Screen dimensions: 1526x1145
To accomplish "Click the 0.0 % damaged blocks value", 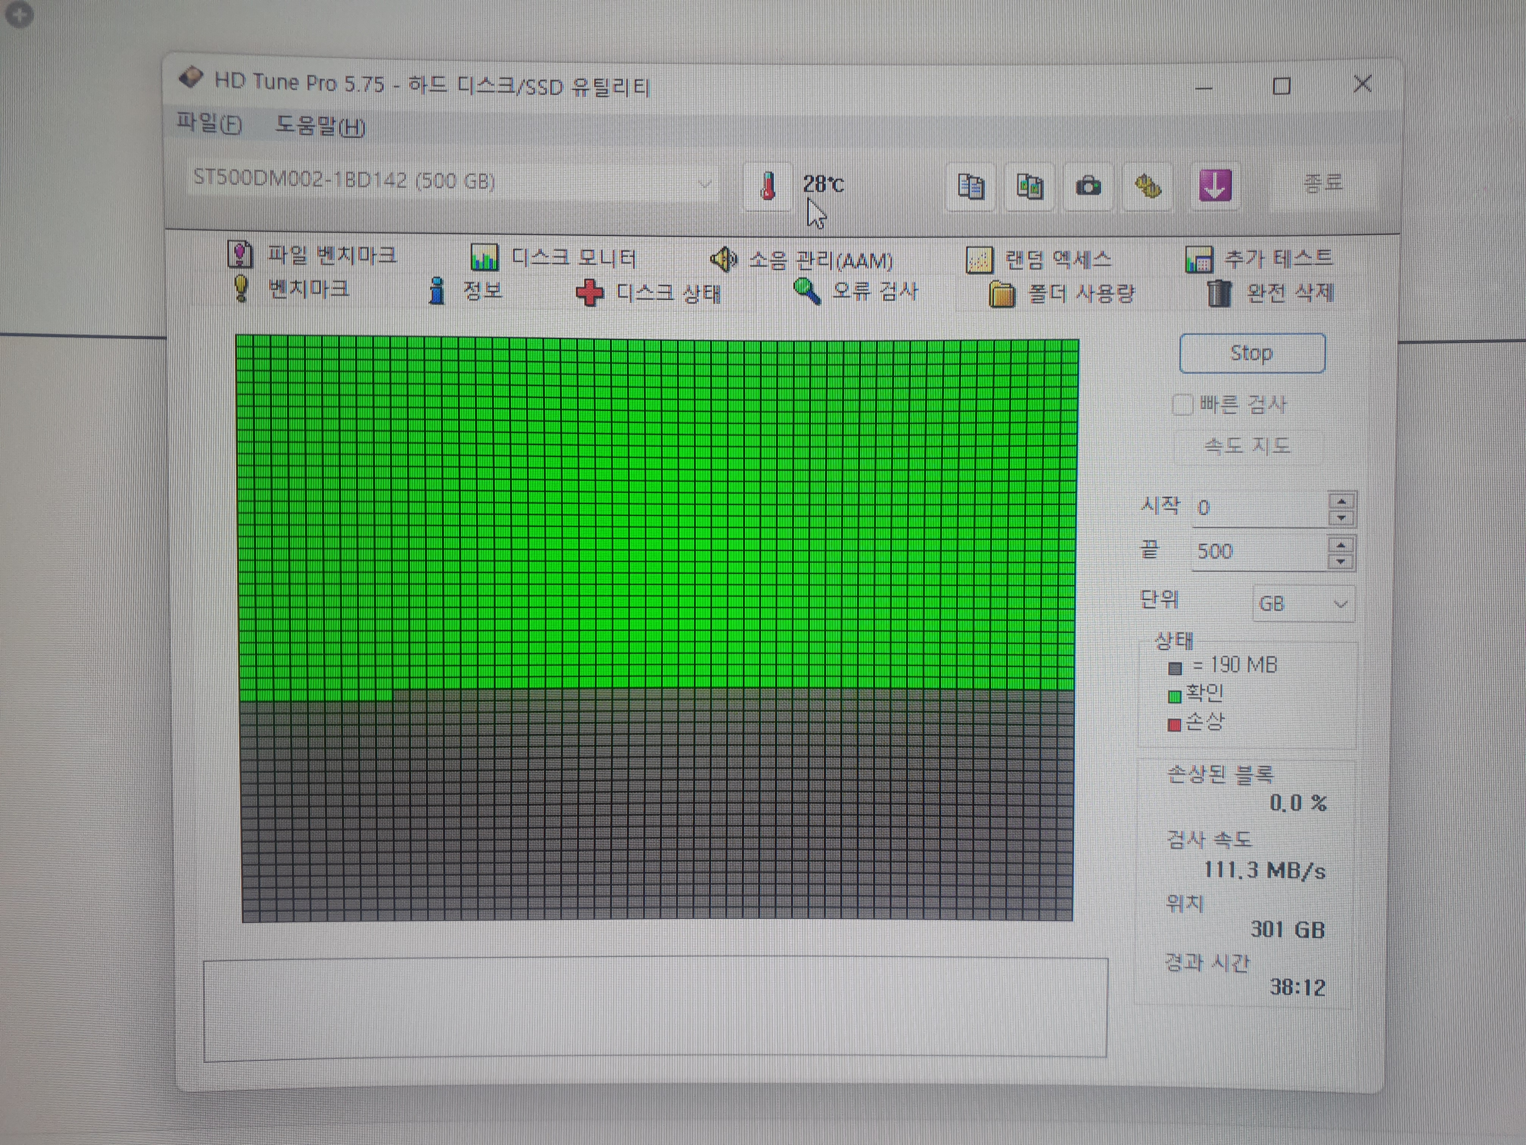I will pyautogui.click(x=1298, y=803).
